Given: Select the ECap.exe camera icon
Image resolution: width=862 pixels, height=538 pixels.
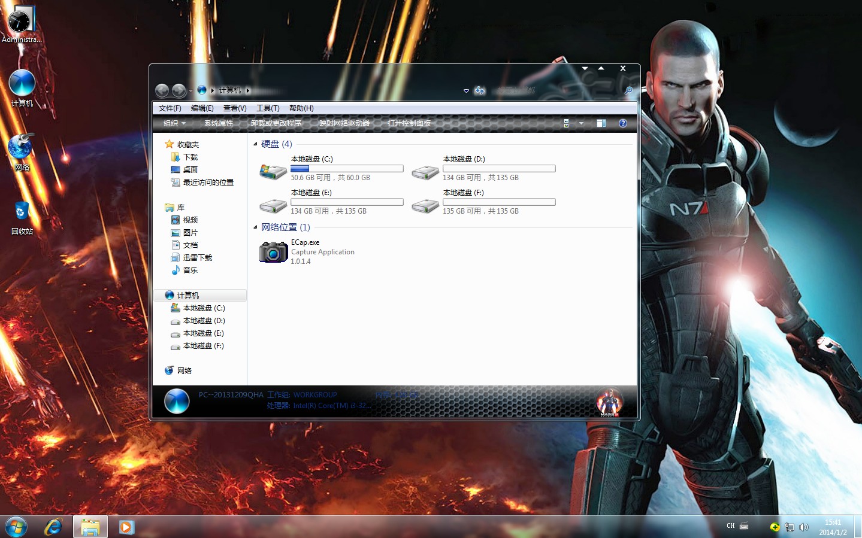Looking at the screenshot, I should pos(274,252).
